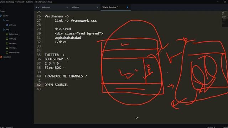Click unsaved dot on What is Bootstrap tab
The height and width of the screenshot is (128, 228).
[x=128, y=7]
